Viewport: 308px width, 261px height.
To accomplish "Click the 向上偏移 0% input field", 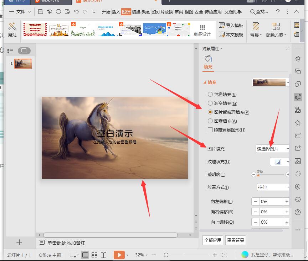I will coord(271,222).
